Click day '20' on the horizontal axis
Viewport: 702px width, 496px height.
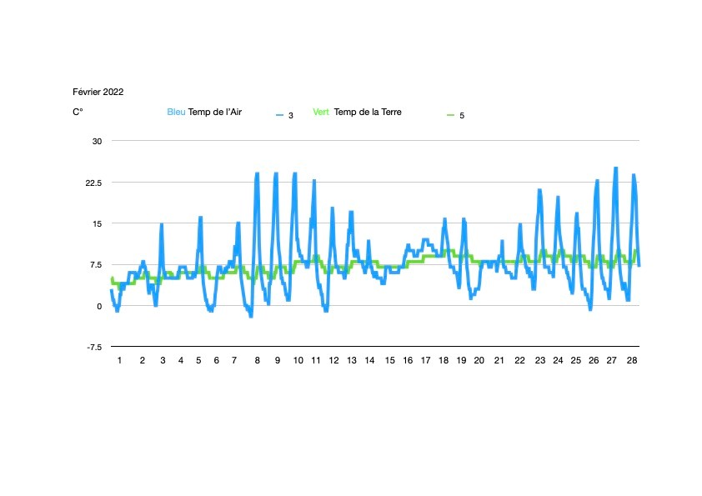point(479,360)
